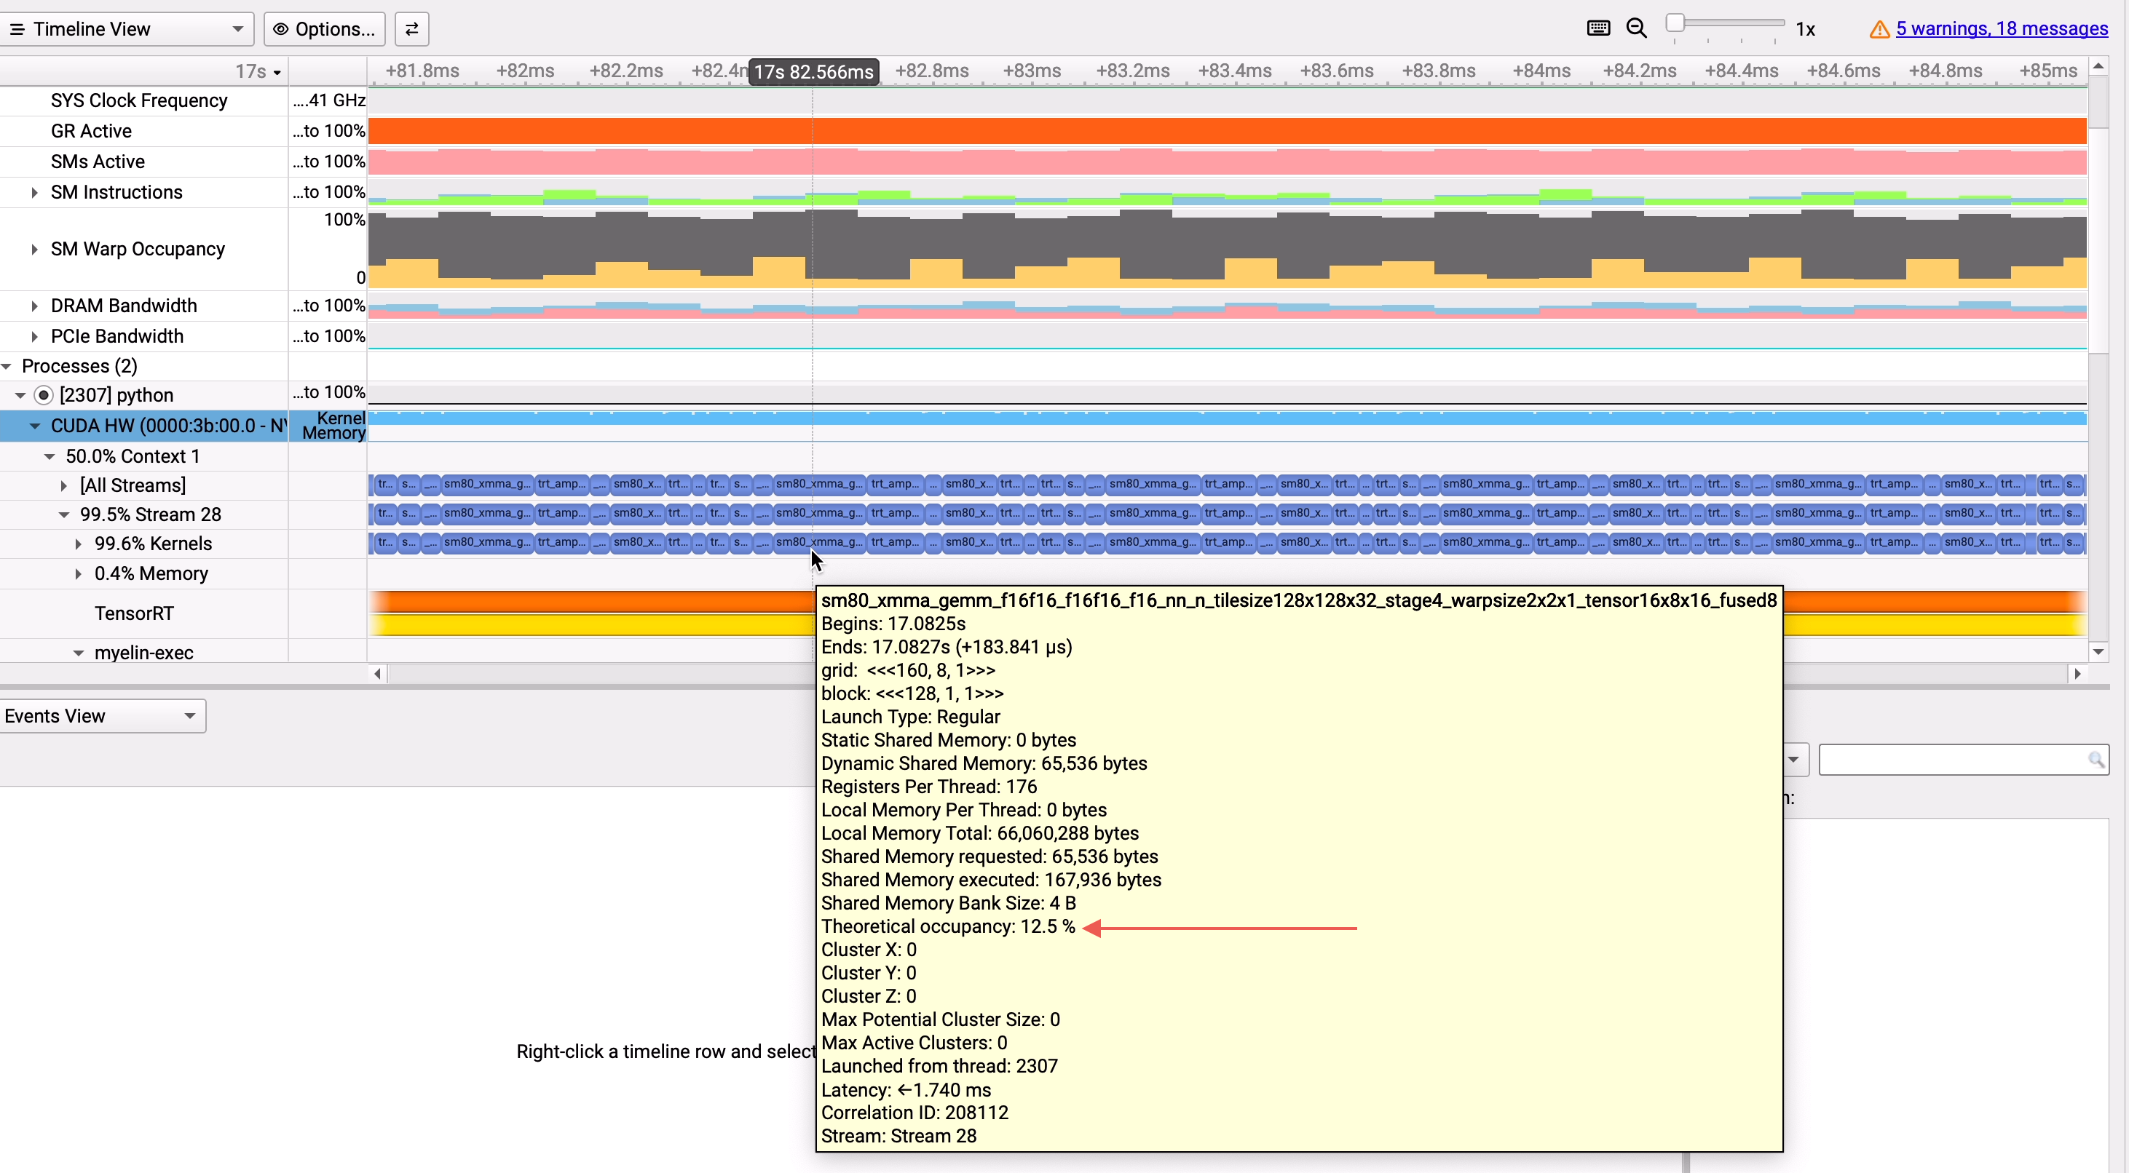
Task: Expand the 99.6% Kernels row
Action: click(78, 544)
